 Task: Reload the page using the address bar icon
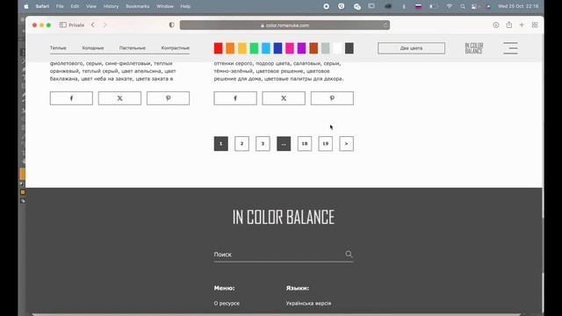coord(385,25)
